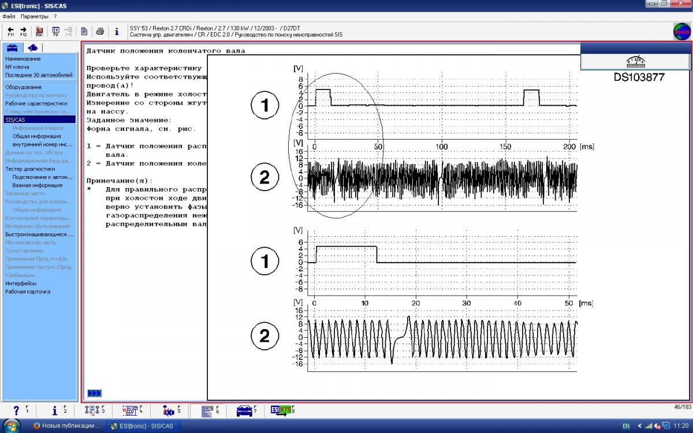Open внутренний номер инс... item
This screenshot has width=693, height=433.
[x=43, y=144]
